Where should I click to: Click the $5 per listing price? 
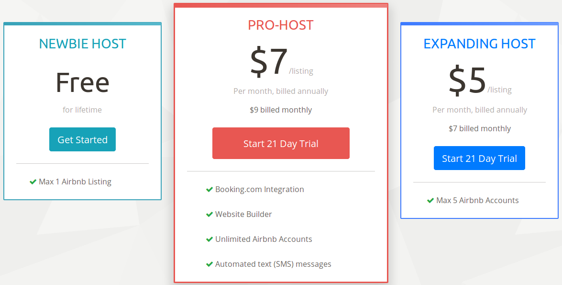pyautogui.click(x=468, y=81)
